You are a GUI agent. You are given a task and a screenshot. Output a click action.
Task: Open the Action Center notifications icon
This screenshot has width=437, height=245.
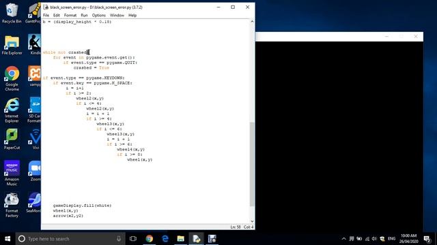[427, 239]
